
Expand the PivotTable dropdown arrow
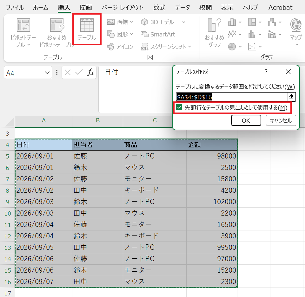click(29, 45)
